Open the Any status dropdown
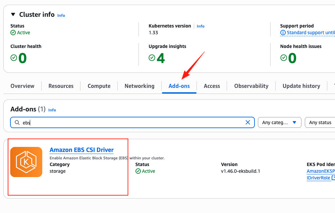This screenshot has height=213, width=335. (320, 122)
